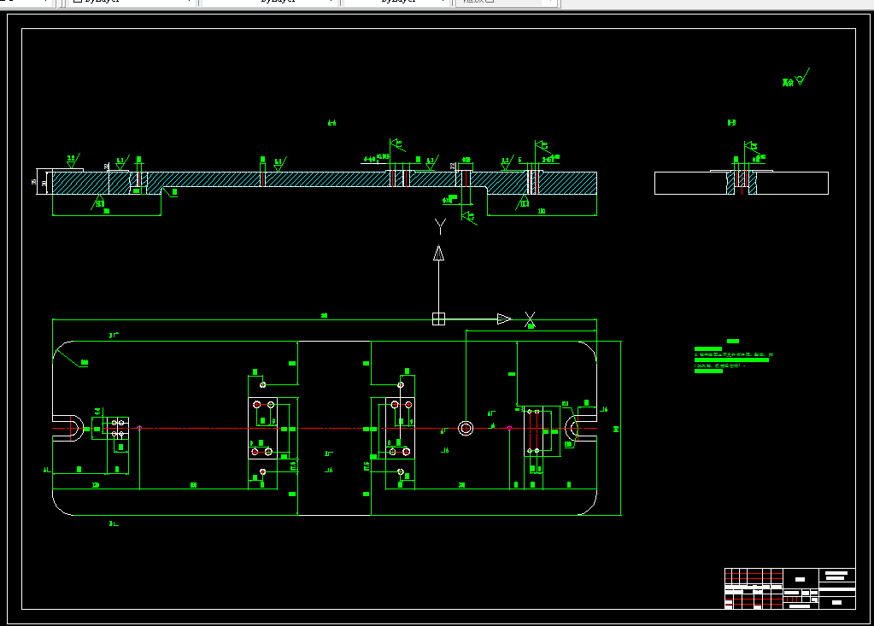Select the technical notes text block on the right
The width and height of the screenshot is (874, 626).
[x=734, y=356]
